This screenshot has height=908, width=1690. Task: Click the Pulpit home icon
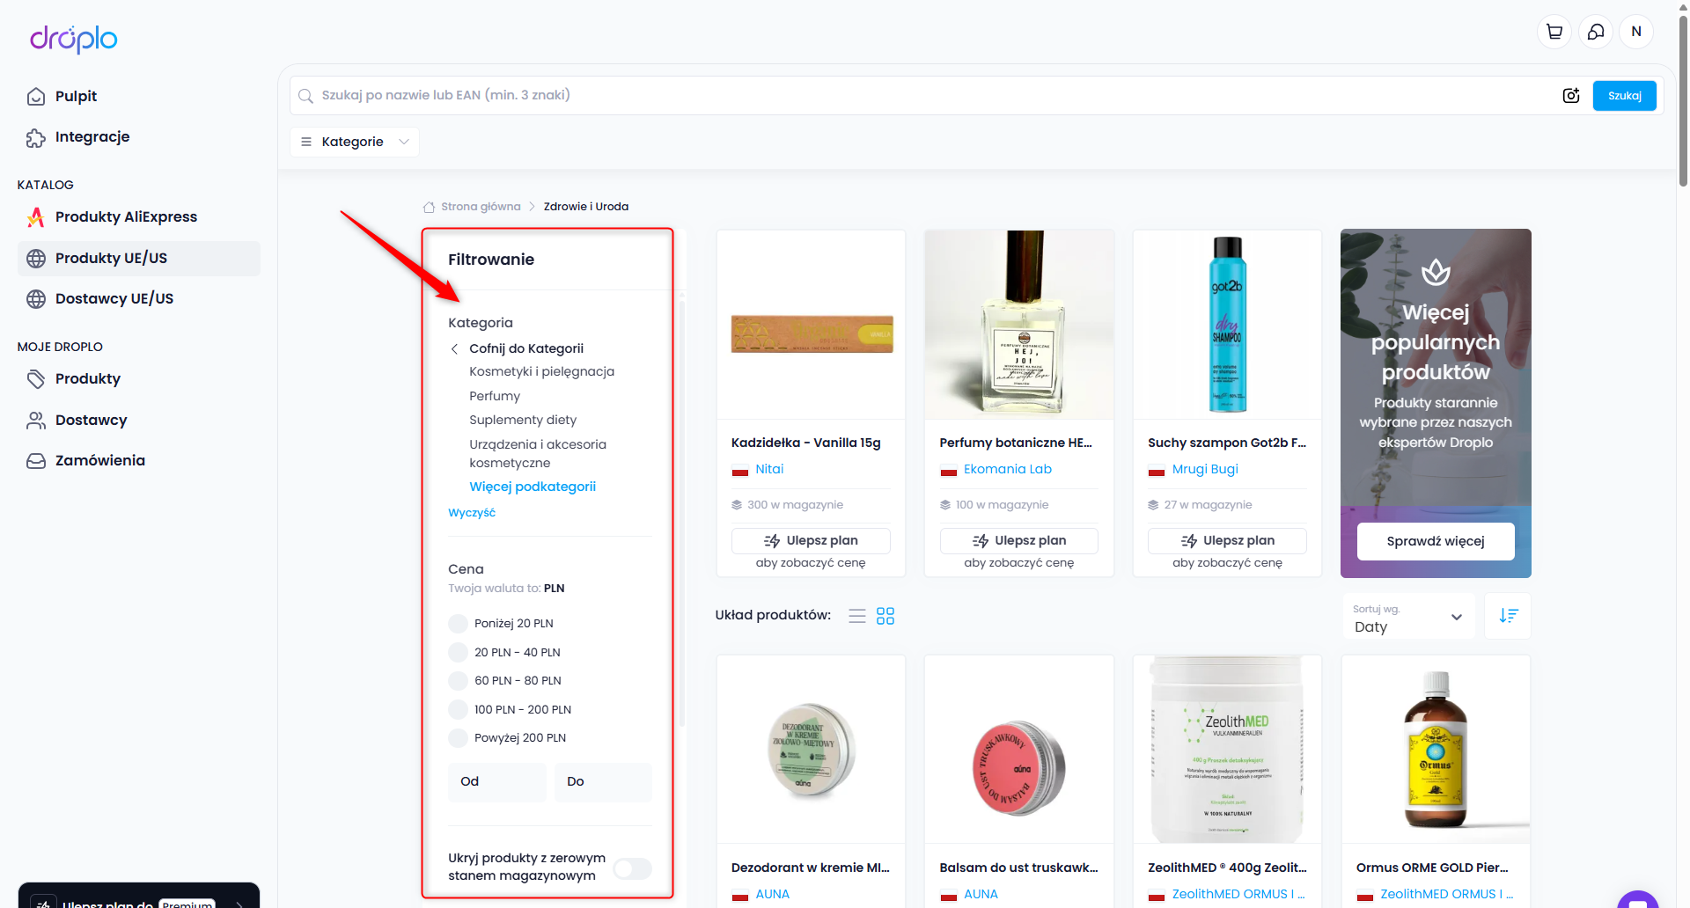point(36,97)
